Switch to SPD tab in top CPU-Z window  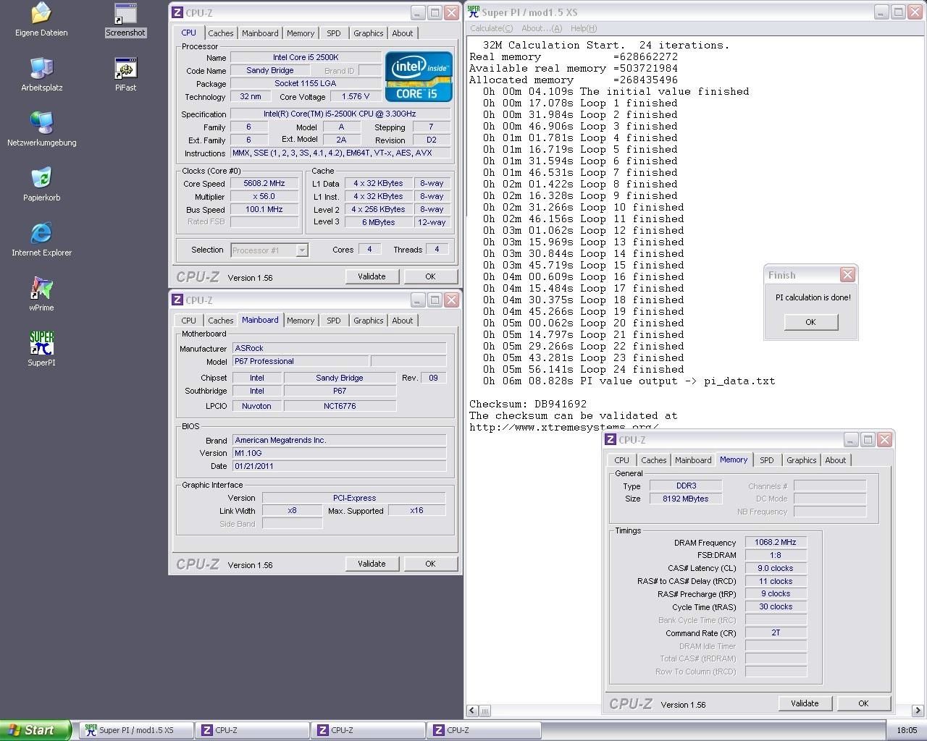coord(333,33)
